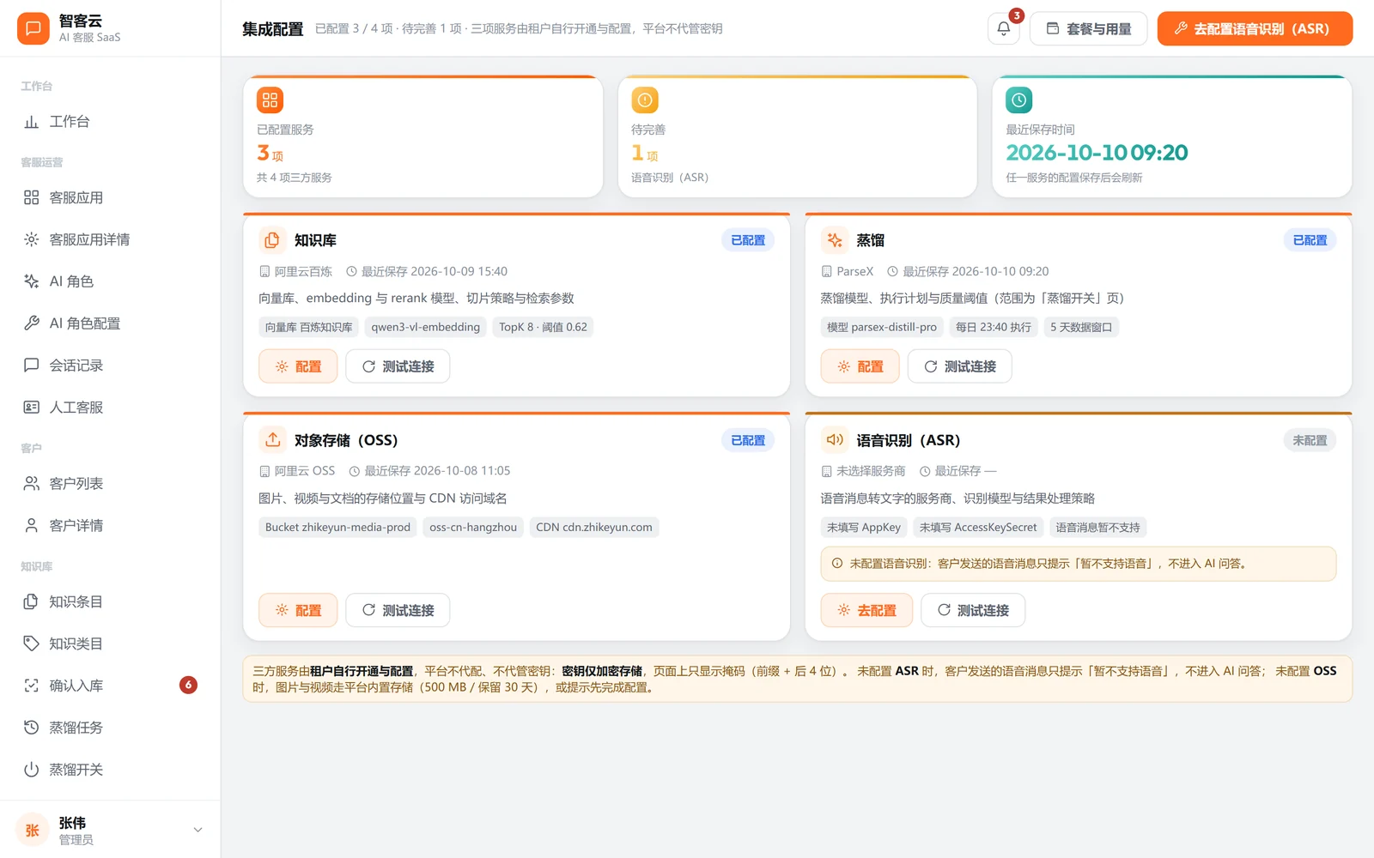
Task: Click the 智客云 logo icon
Action: click(x=33, y=28)
